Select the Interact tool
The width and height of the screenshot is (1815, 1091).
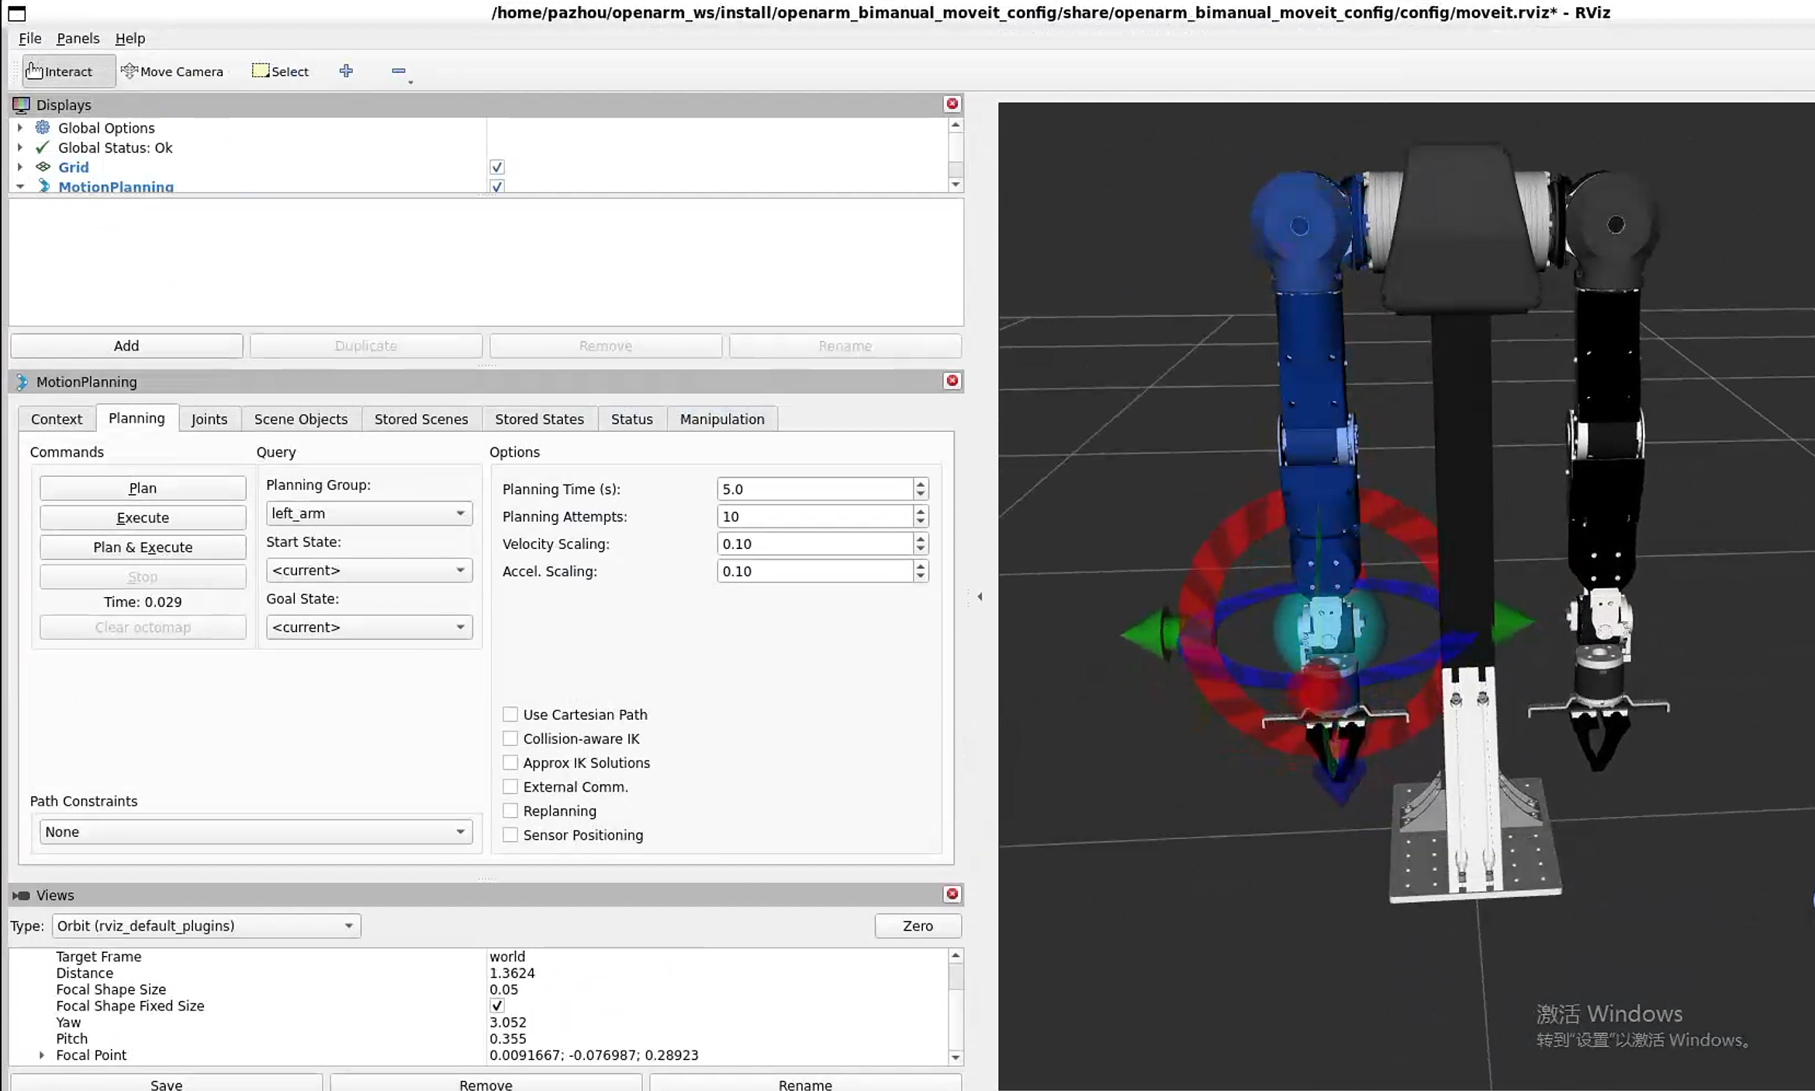click(60, 71)
